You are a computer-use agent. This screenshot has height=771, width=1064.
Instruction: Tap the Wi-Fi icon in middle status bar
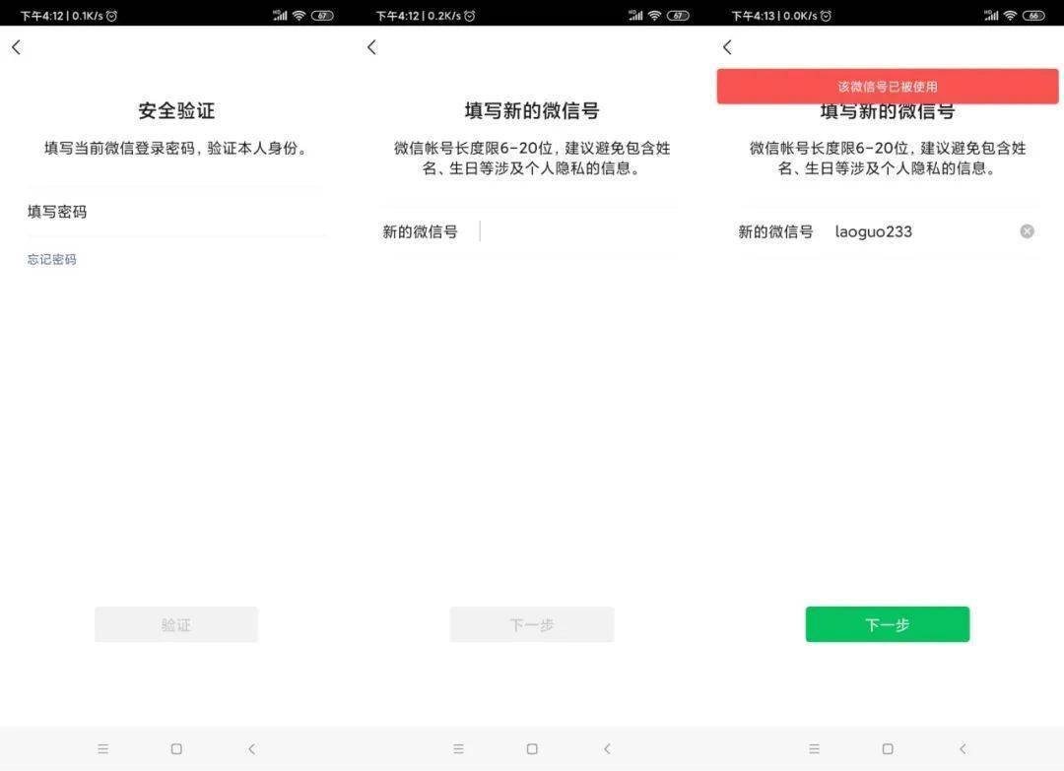tap(654, 16)
